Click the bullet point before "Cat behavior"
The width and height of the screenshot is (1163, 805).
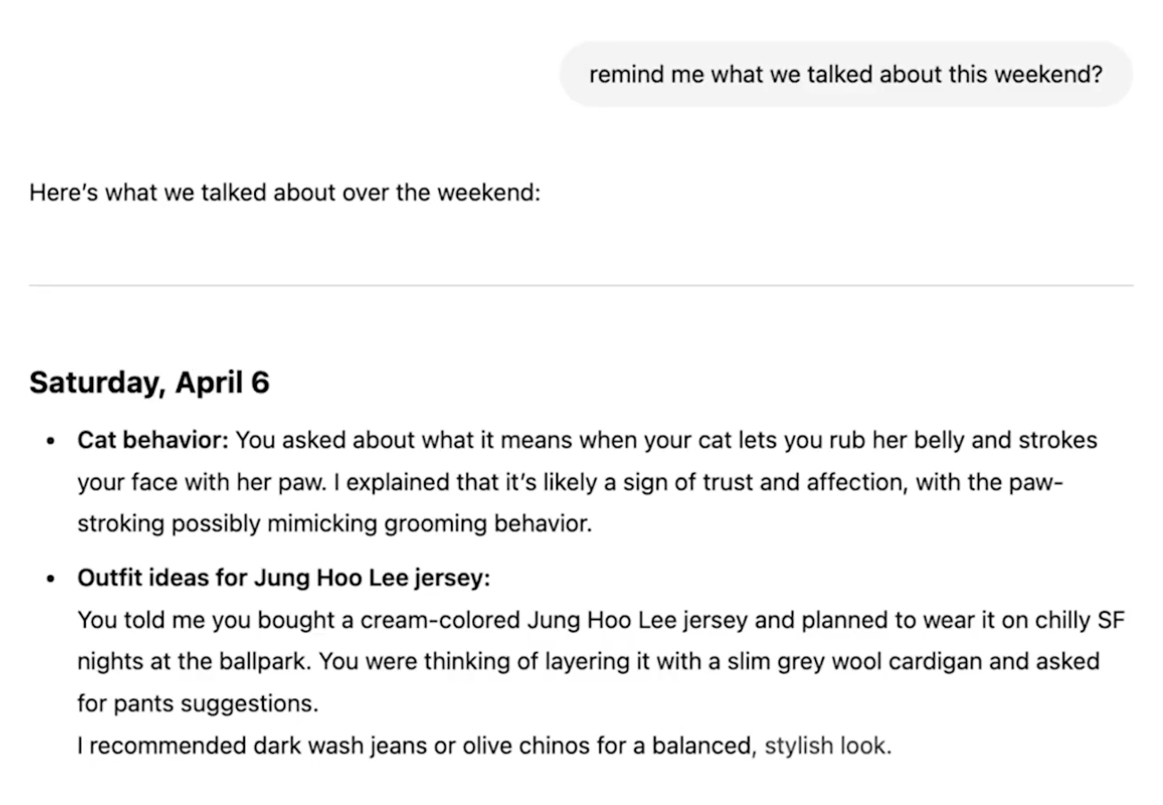coord(53,442)
